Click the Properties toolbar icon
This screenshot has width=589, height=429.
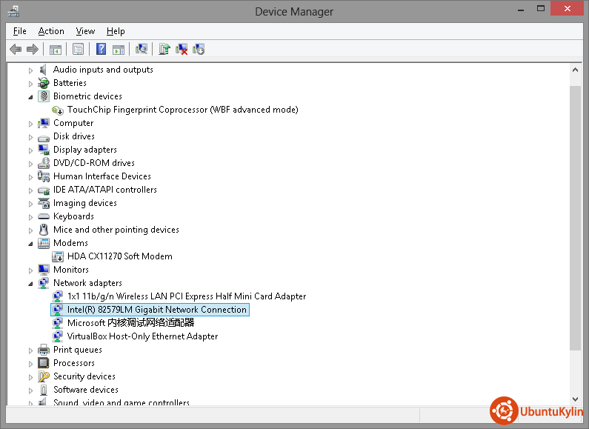(x=78, y=49)
